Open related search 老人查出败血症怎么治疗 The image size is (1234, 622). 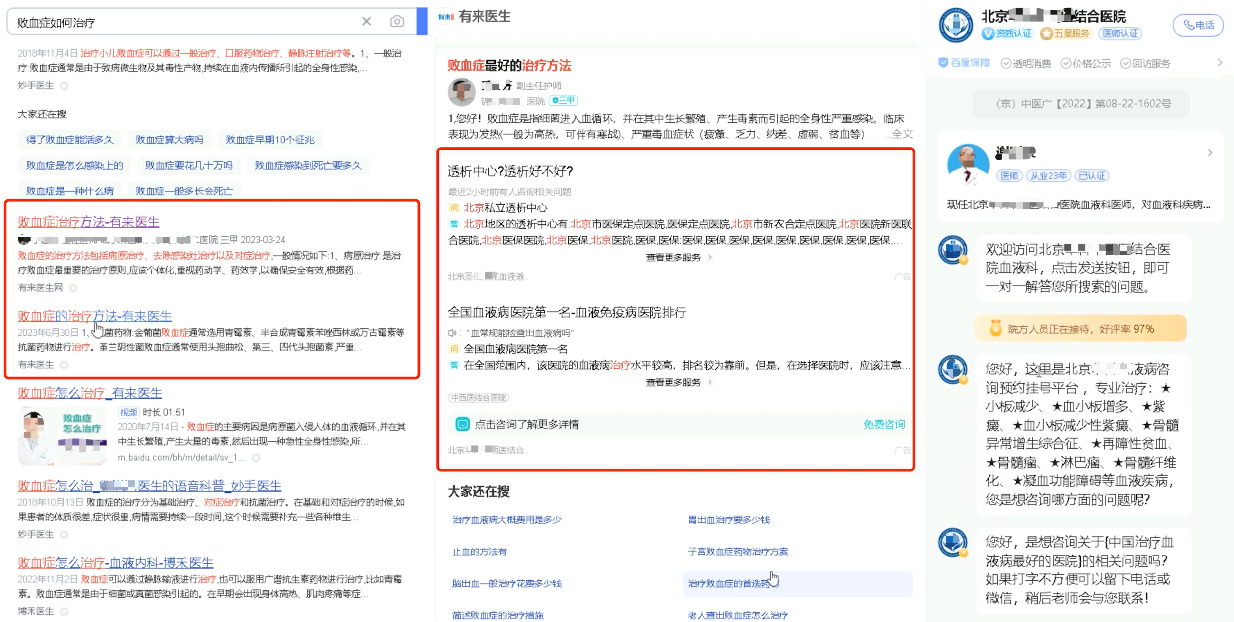click(x=738, y=615)
